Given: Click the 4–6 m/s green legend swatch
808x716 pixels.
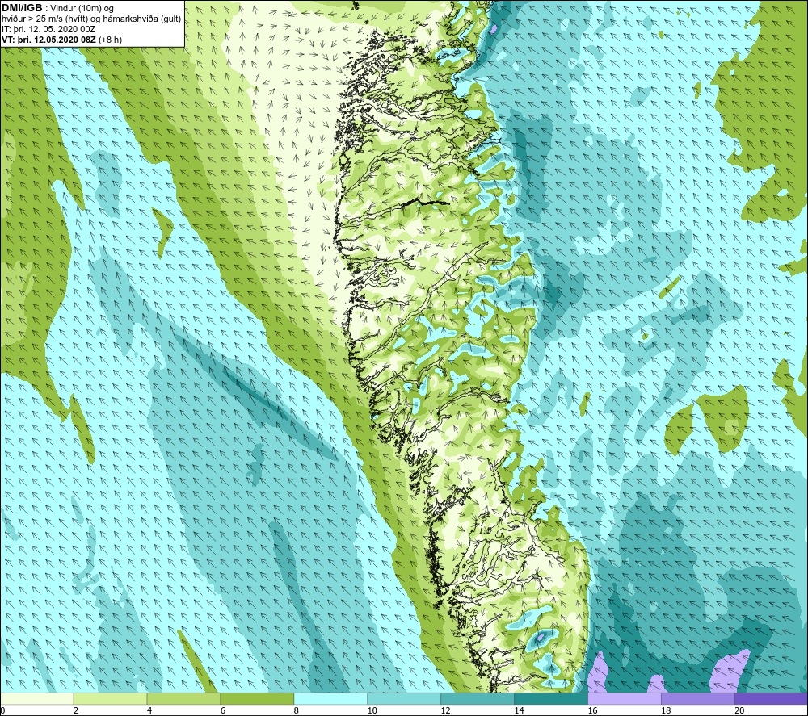Looking at the screenshot, I should tap(183, 698).
